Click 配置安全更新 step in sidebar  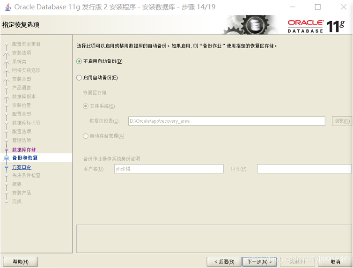(26, 44)
